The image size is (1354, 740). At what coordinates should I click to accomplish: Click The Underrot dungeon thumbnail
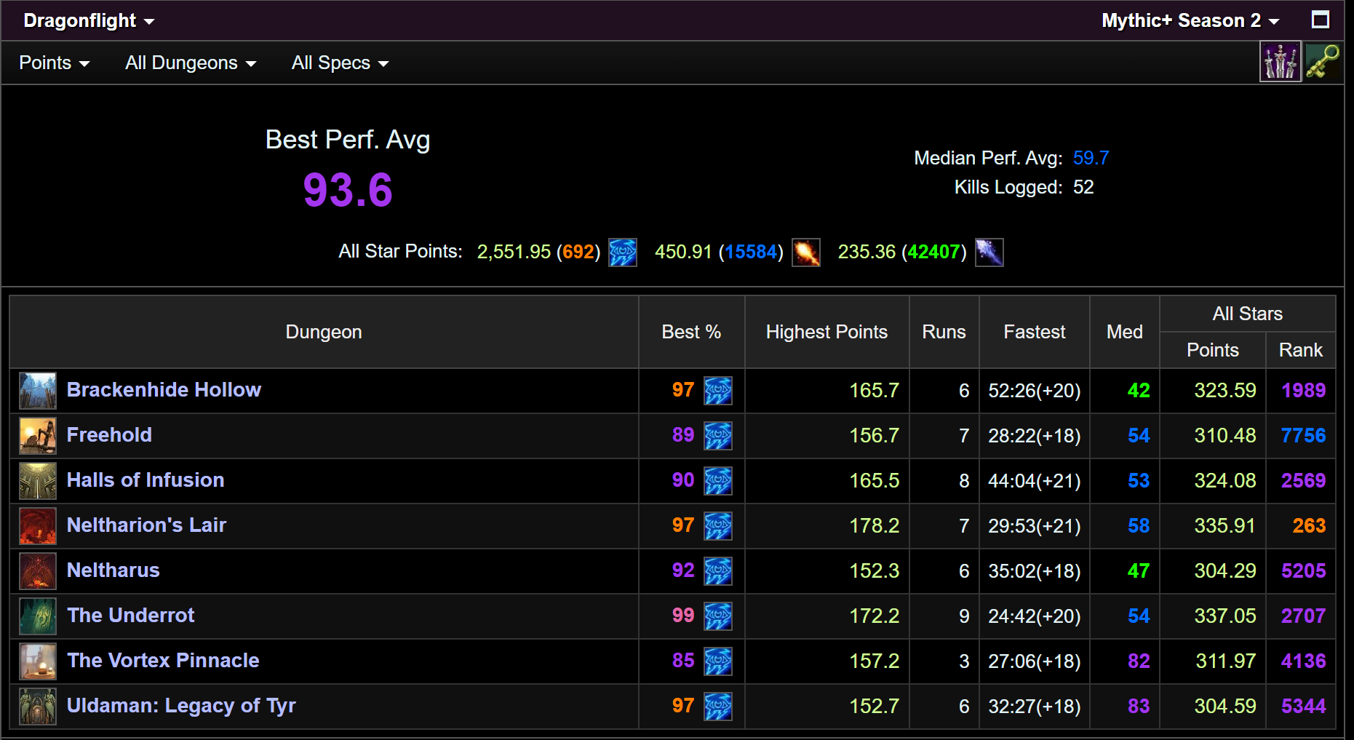point(37,616)
